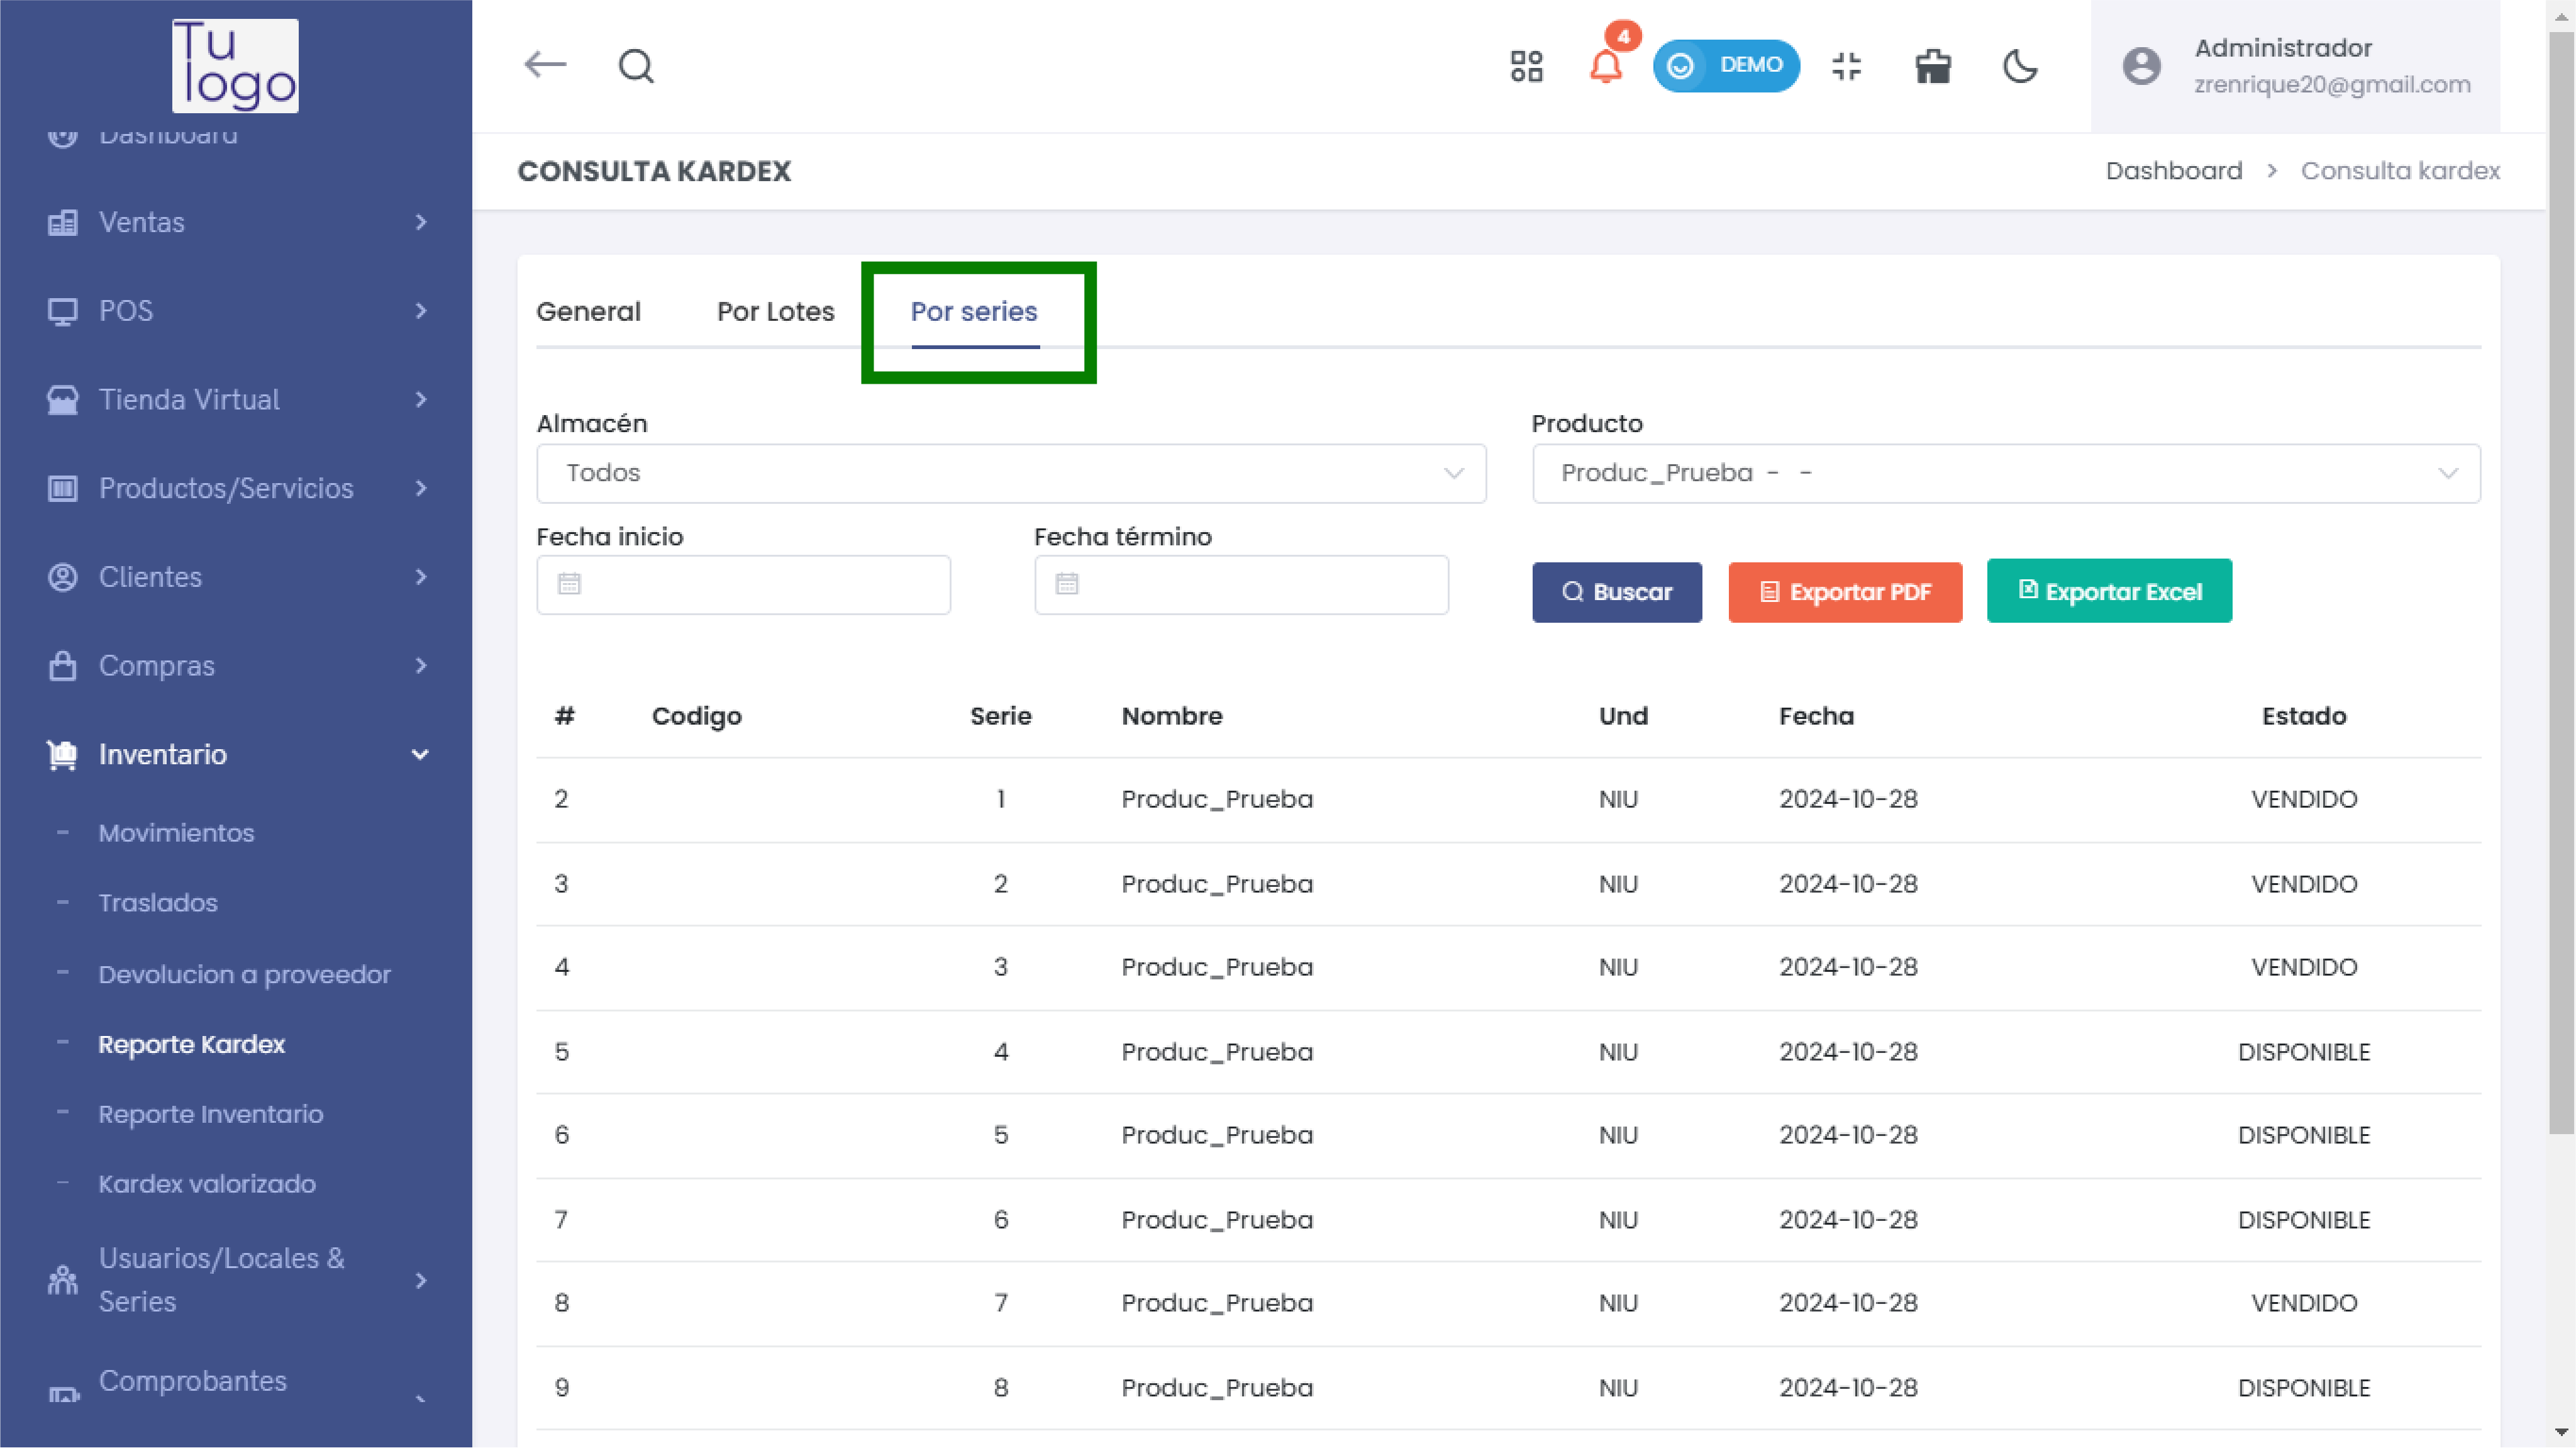Screen dimensions: 2576x1448
Task: Open the search magnifier icon in header
Action: click(x=636, y=66)
